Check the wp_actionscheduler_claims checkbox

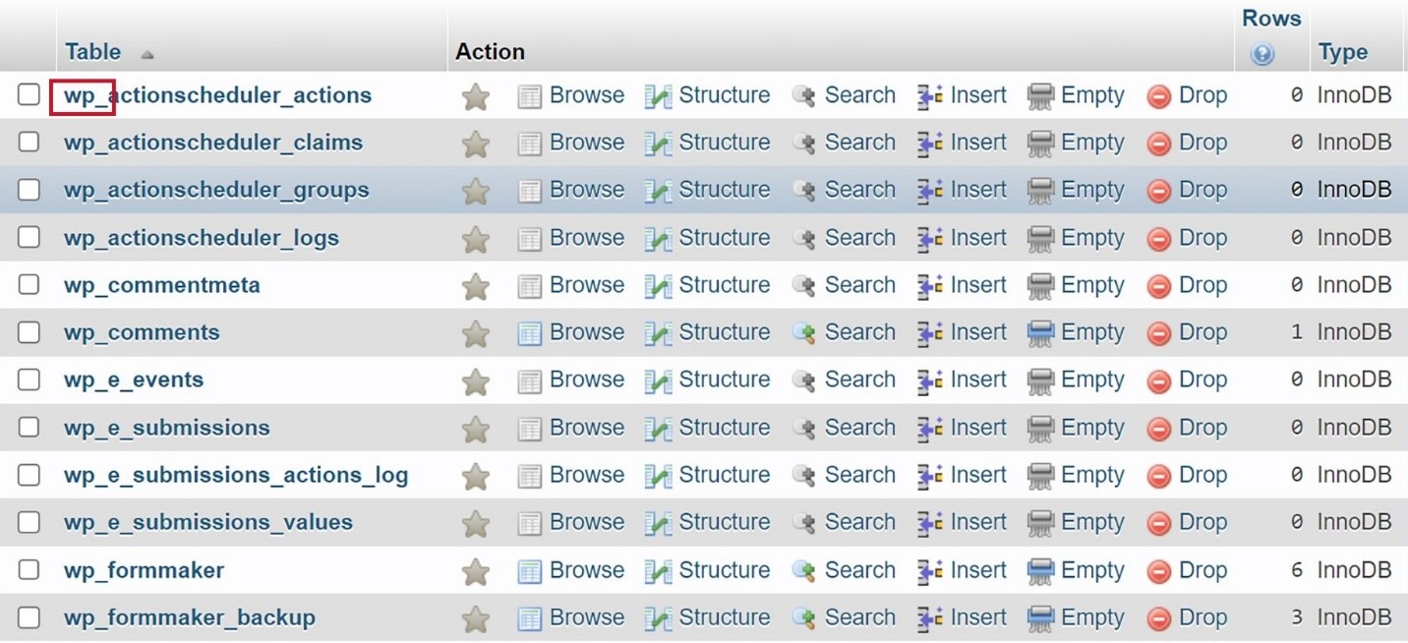click(x=29, y=142)
